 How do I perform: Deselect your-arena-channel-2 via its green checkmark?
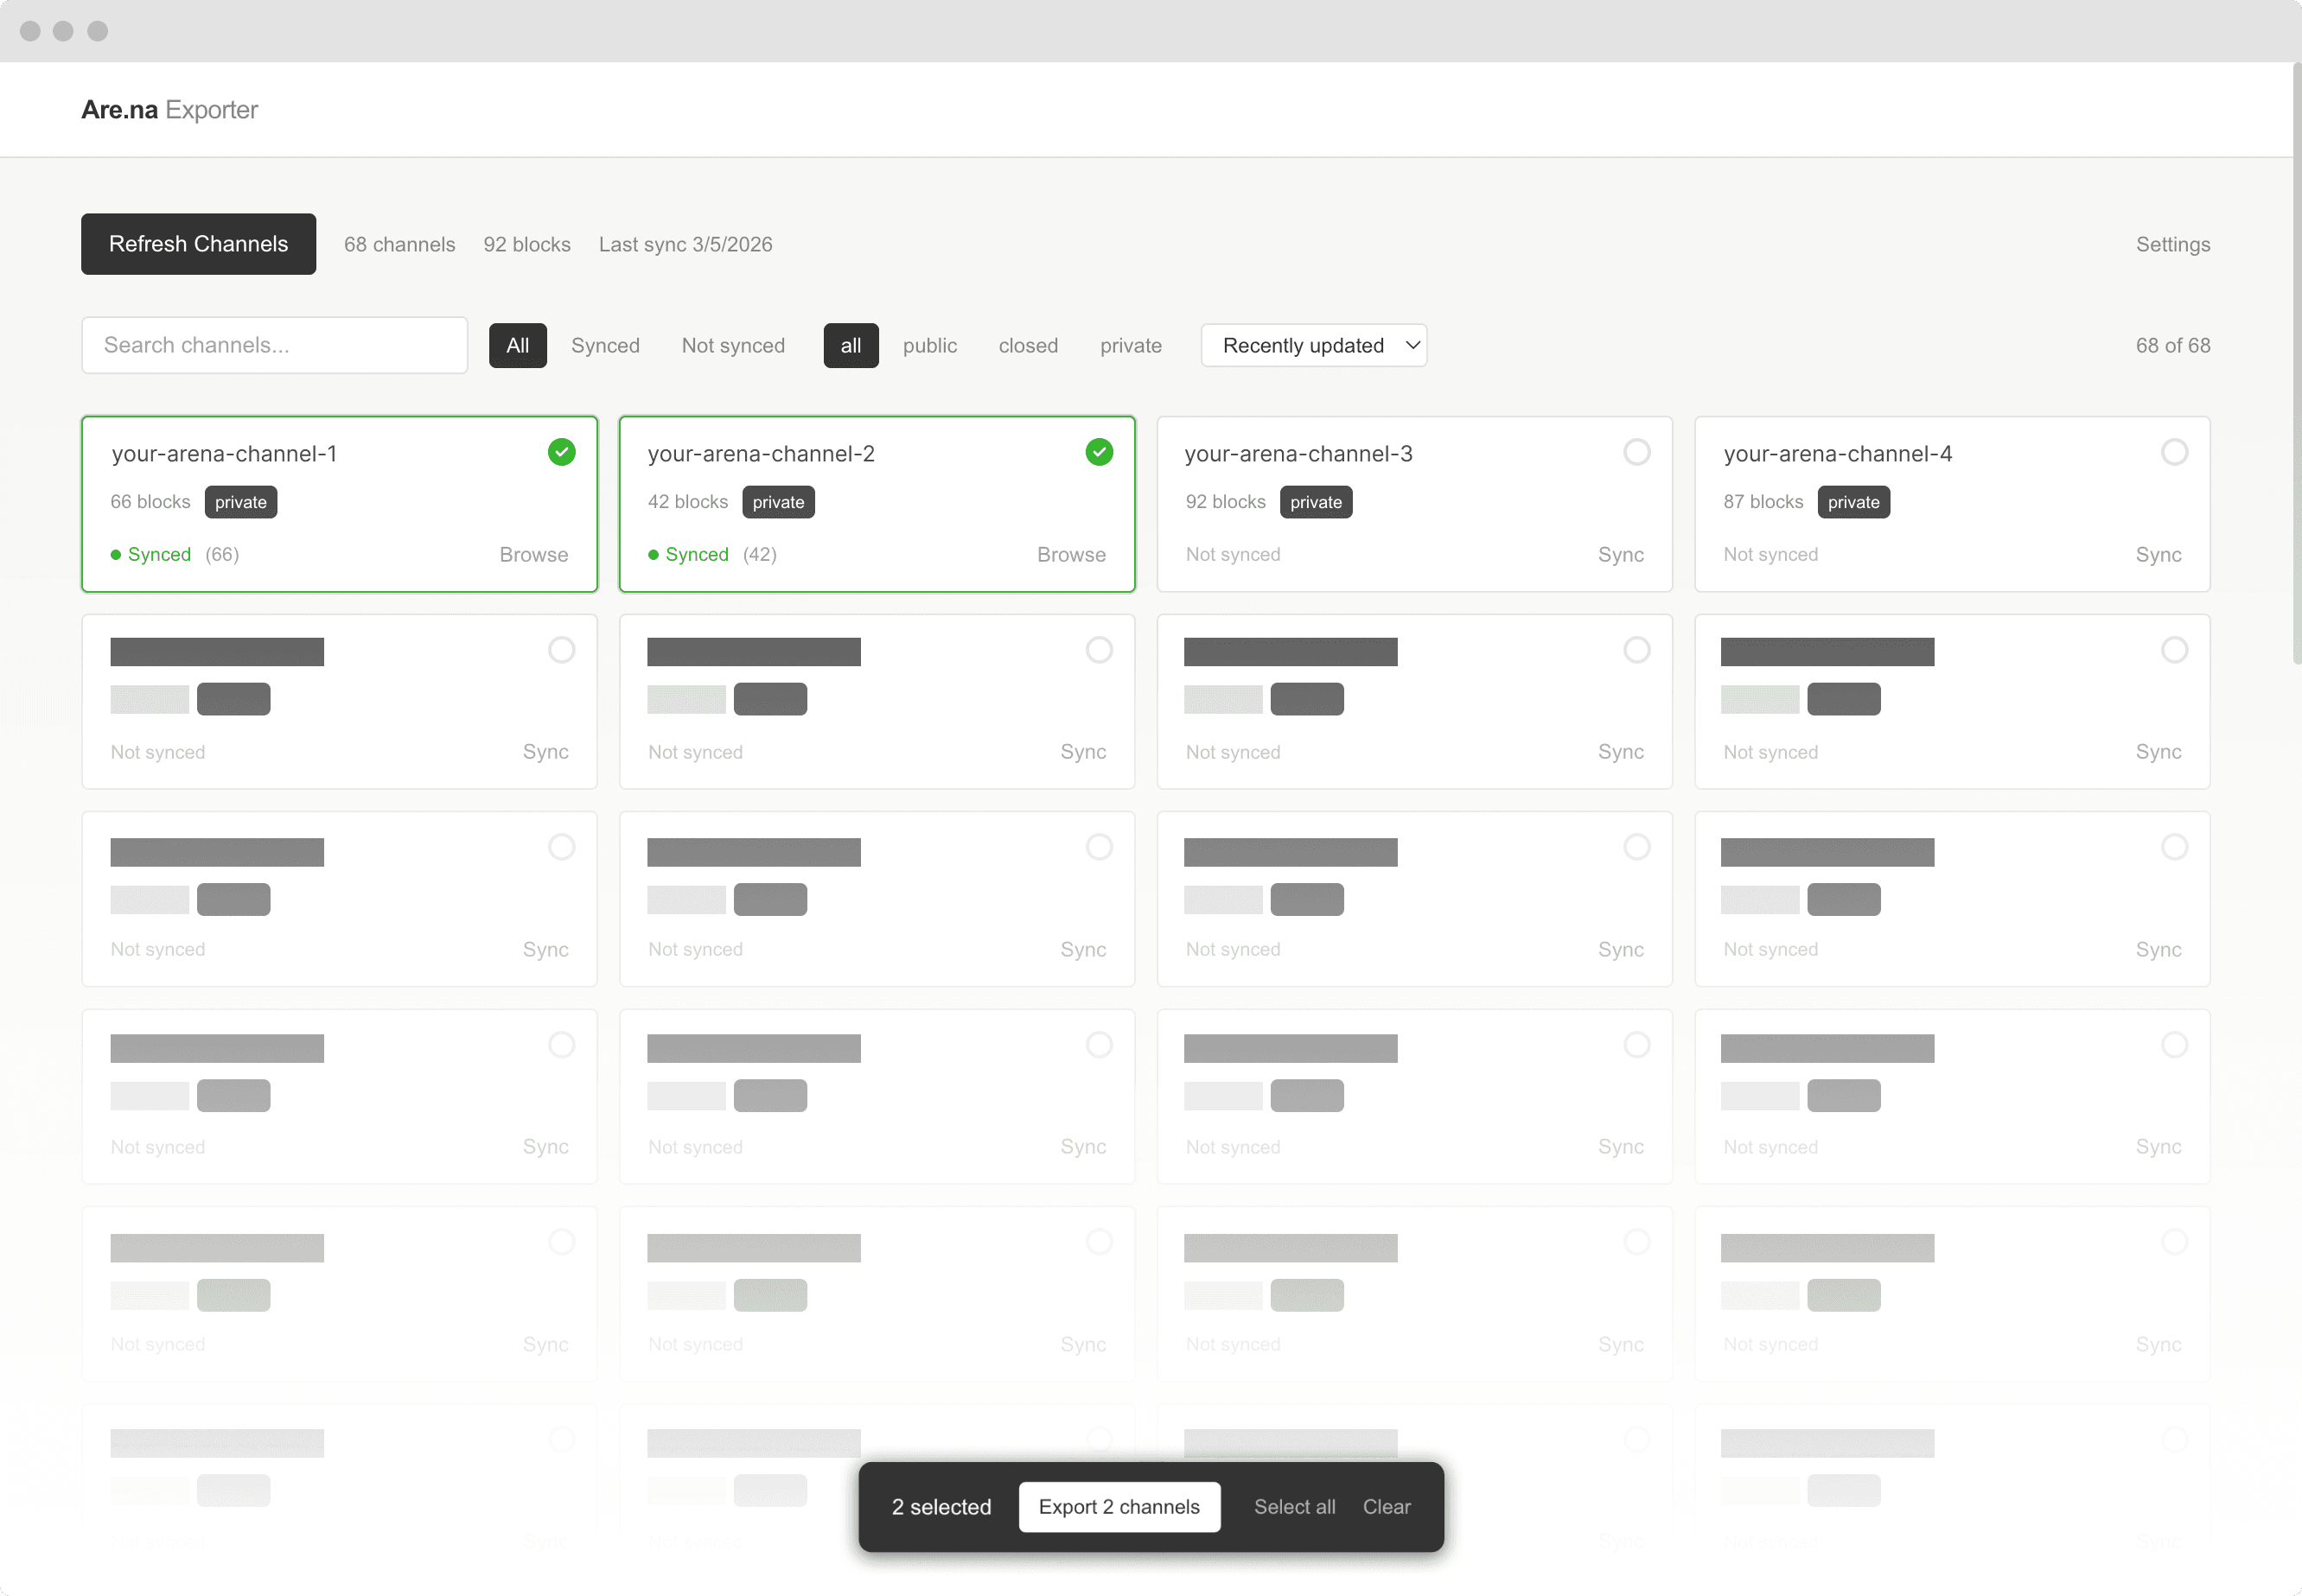pos(1099,452)
